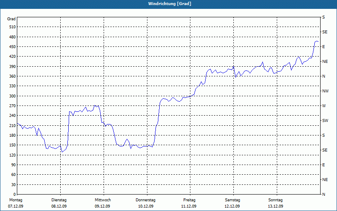Click the N compass label on 0 gridline
The width and height of the screenshot is (337, 211).
(324, 195)
